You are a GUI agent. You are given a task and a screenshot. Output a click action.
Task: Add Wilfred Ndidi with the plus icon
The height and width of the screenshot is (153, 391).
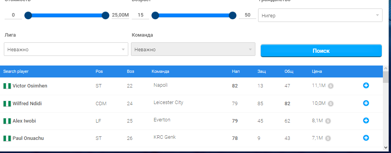[366, 103]
